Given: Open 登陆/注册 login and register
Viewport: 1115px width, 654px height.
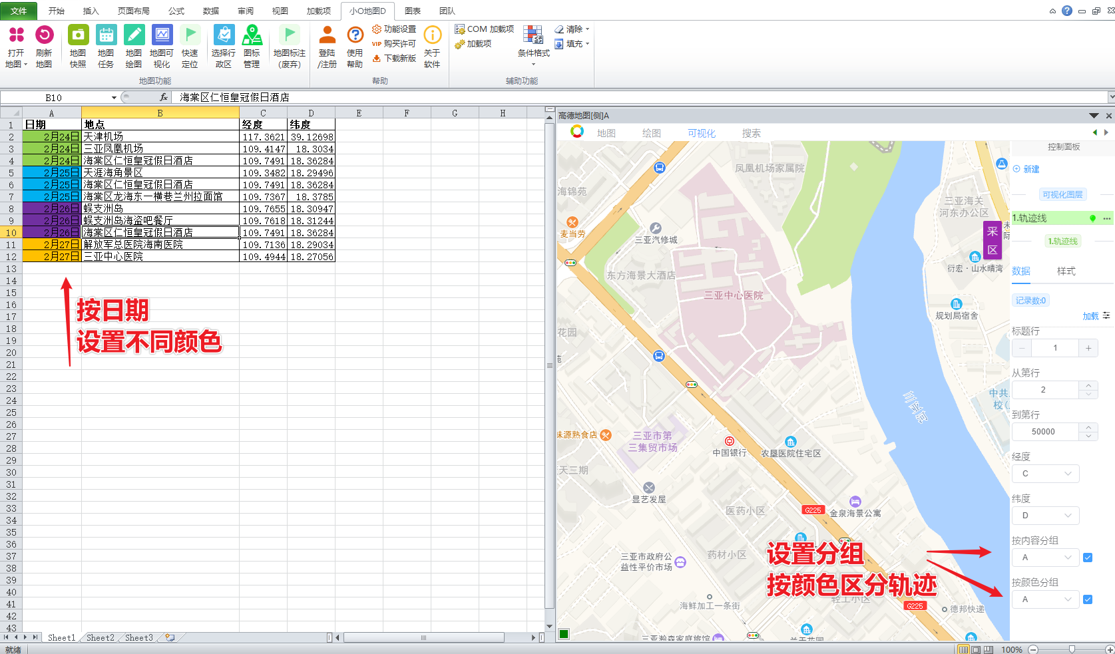Looking at the screenshot, I should [x=327, y=46].
